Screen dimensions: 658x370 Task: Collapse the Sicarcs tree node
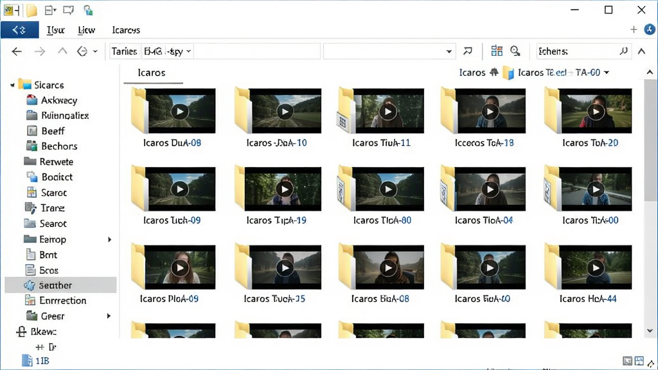(13, 85)
